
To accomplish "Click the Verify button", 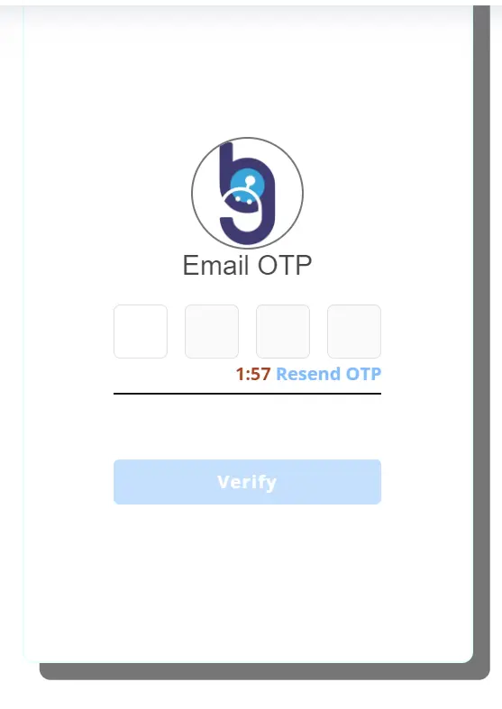I will [x=247, y=482].
